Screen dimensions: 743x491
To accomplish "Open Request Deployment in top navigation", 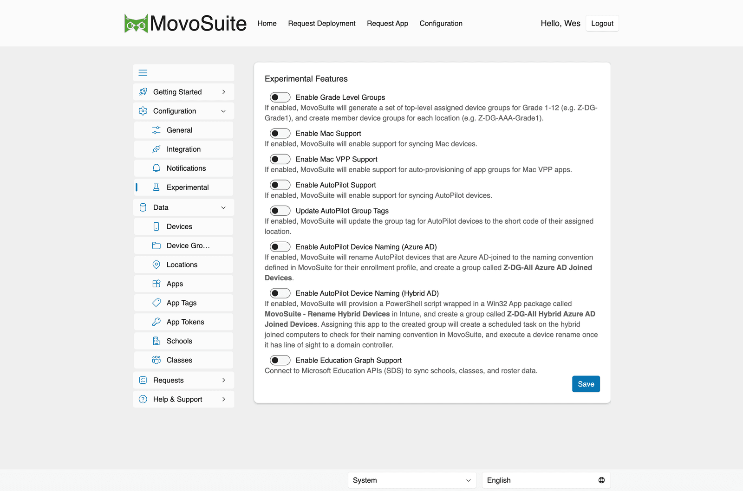I will point(322,23).
